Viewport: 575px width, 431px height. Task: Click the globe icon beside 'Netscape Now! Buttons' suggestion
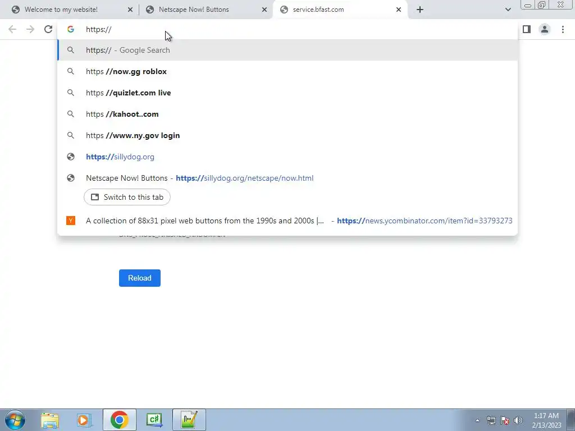(x=71, y=178)
